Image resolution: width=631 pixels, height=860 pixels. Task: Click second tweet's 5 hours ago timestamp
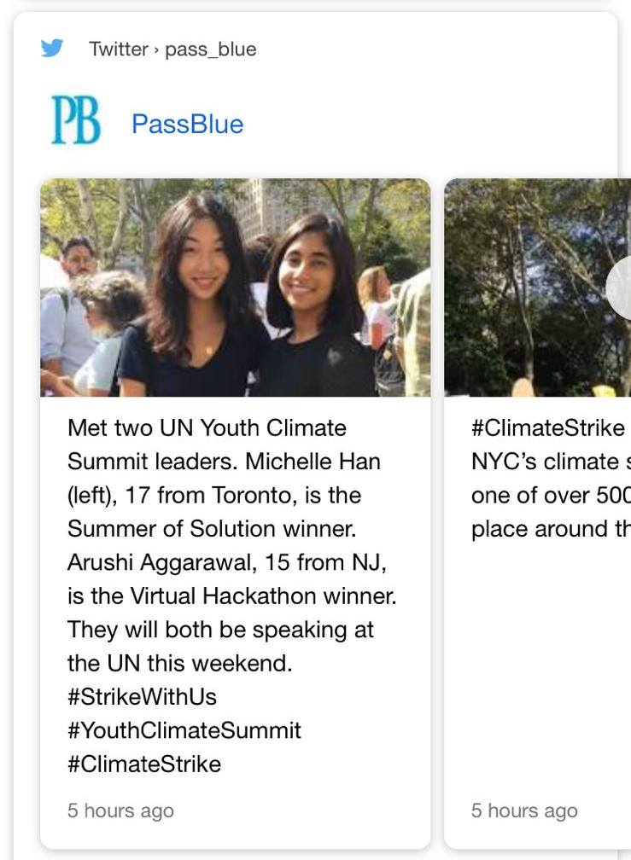point(524,811)
